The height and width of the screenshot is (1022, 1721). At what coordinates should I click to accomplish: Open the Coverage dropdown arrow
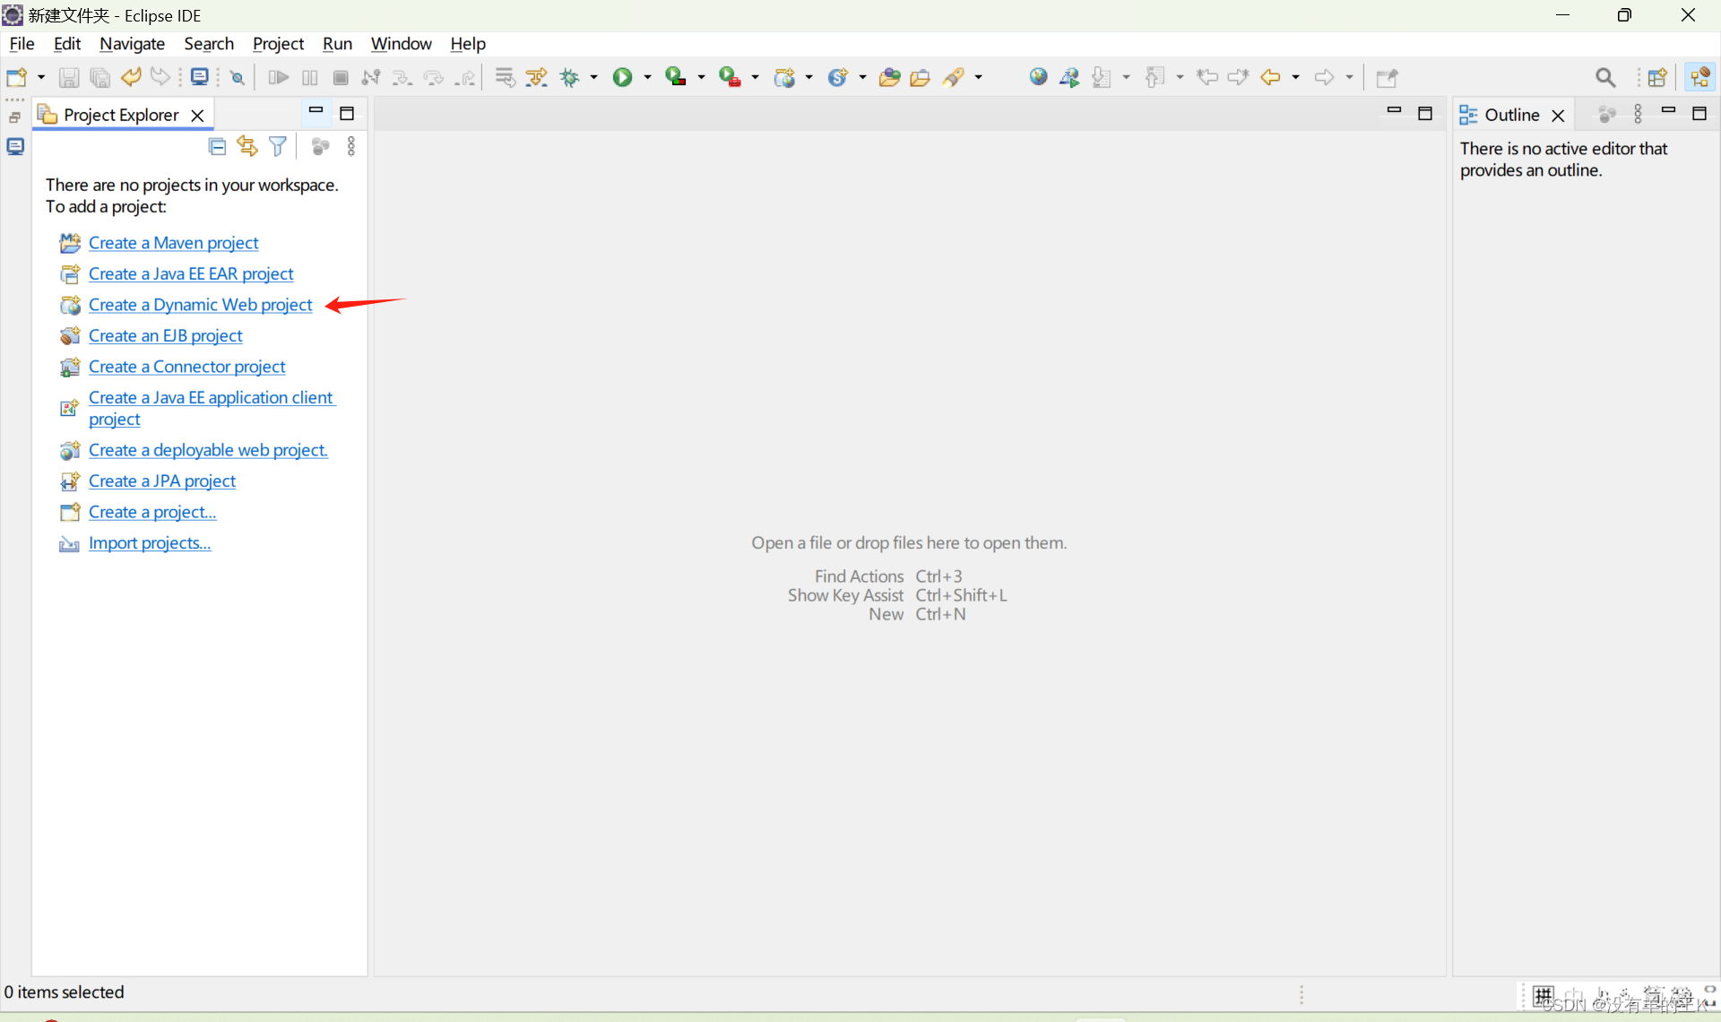click(x=702, y=78)
